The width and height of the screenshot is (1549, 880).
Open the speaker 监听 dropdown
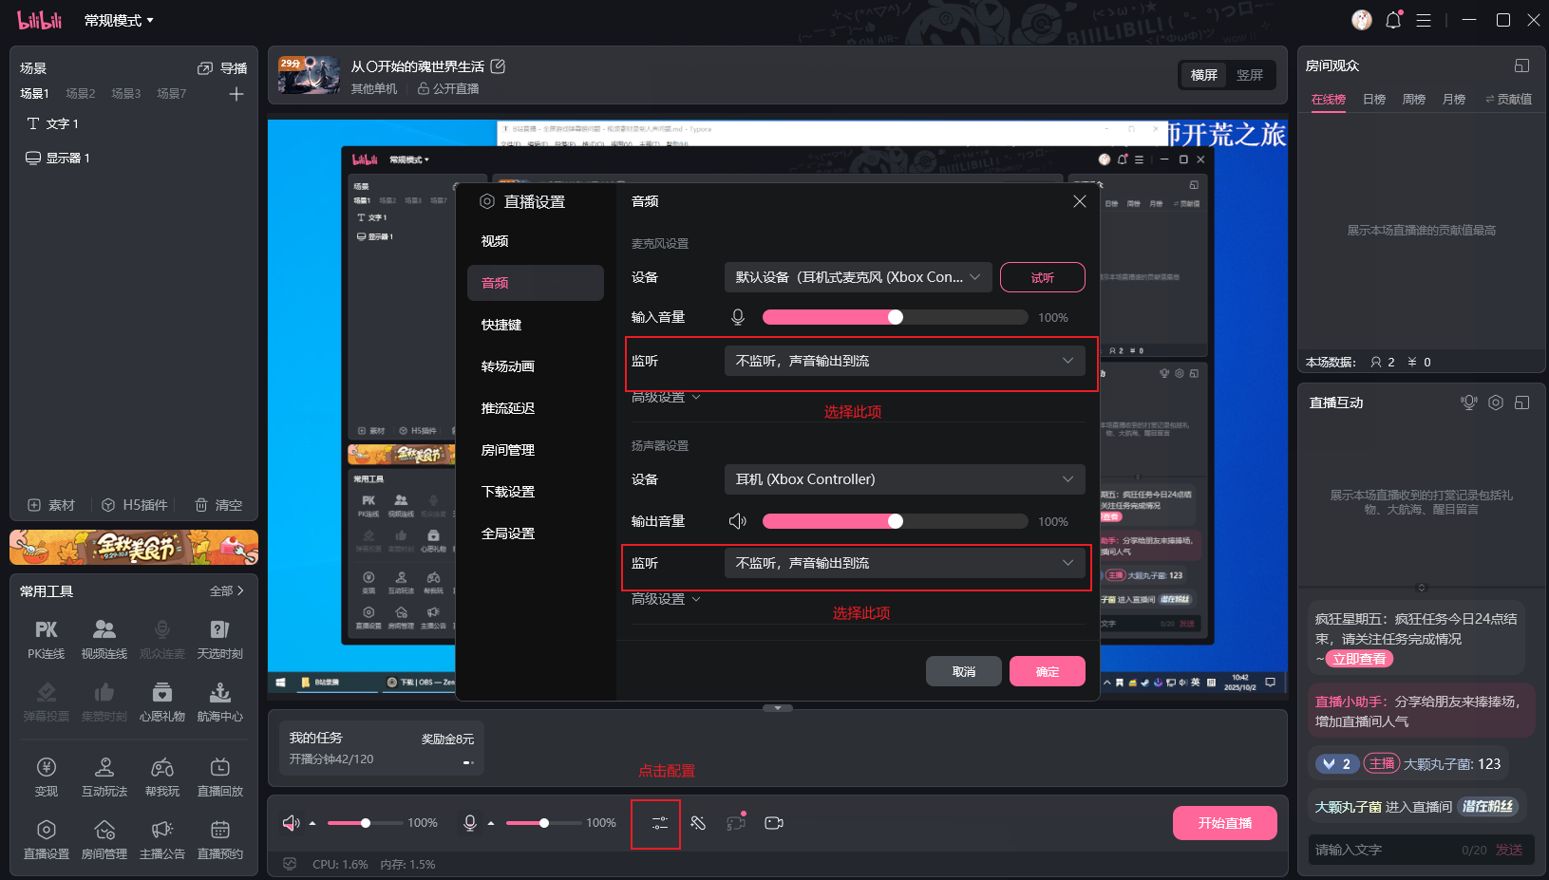pos(905,562)
